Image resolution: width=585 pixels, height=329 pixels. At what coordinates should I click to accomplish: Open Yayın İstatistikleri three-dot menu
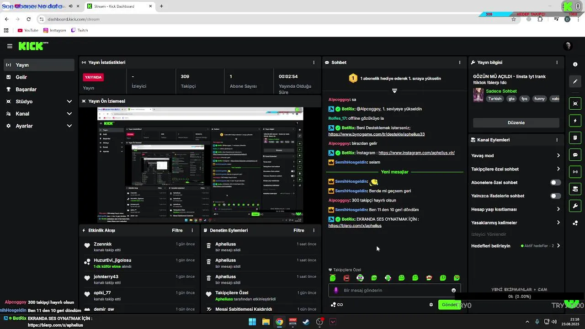pos(314,62)
